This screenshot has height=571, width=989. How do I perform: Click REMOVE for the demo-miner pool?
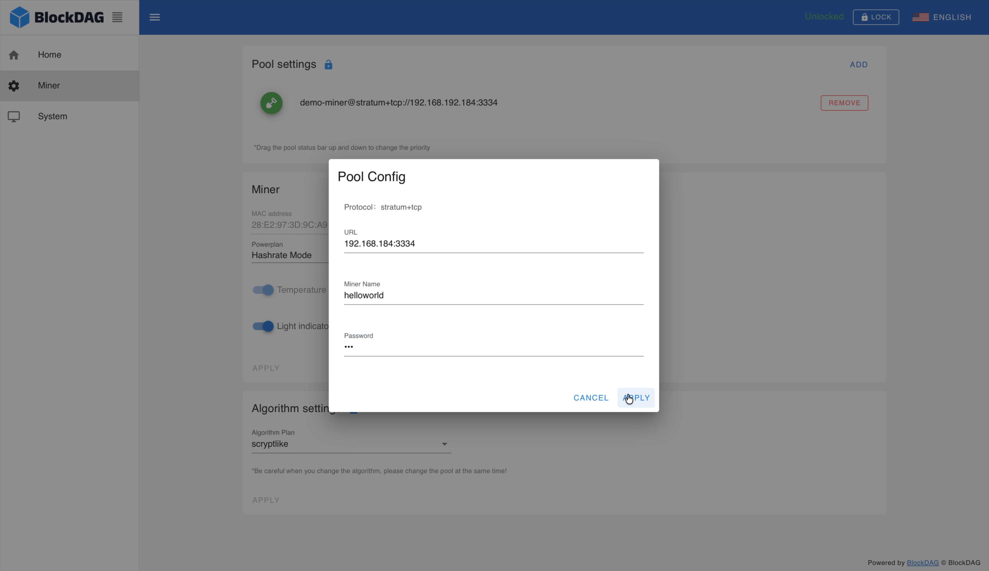(844, 103)
